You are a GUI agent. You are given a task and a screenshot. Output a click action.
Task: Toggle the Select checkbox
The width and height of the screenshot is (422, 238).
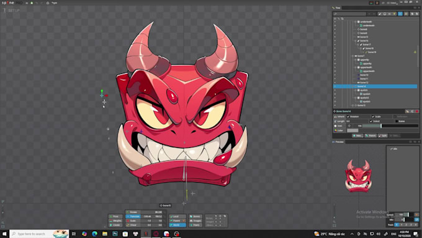coord(371,121)
